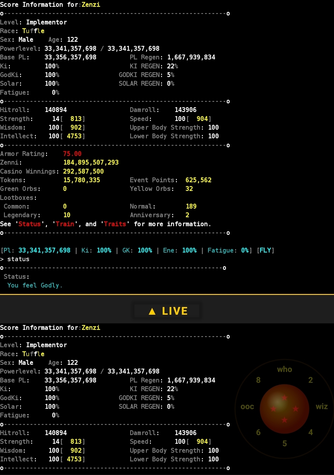
Task: Expand the LIVE panel
Action: 167,311
